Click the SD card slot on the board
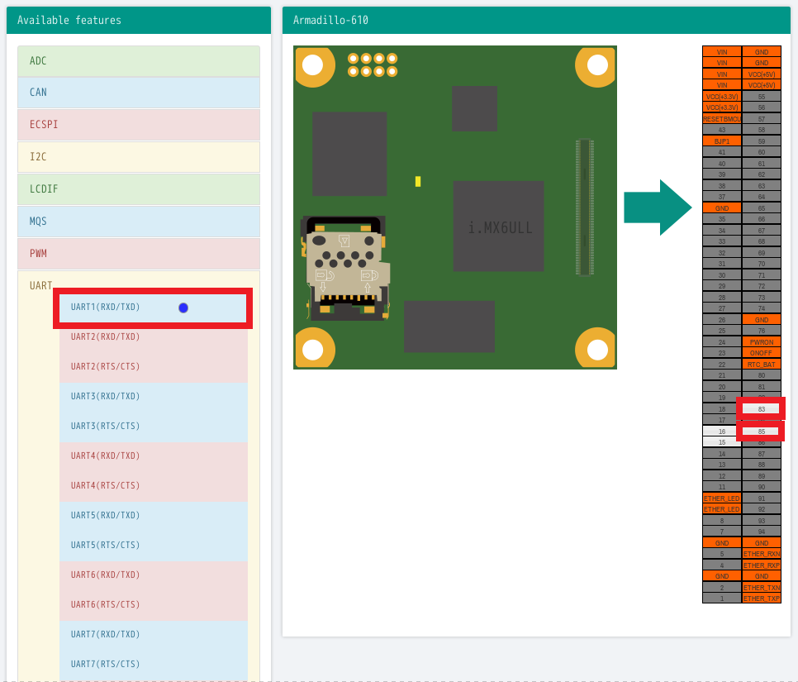The width and height of the screenshot is (798, 682). (x=345, y=266)
